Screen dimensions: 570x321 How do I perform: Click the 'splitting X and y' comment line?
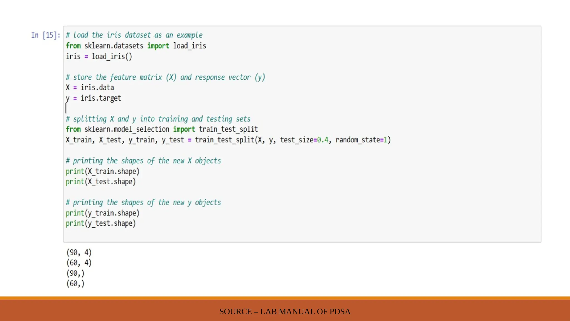click(158, 119)
